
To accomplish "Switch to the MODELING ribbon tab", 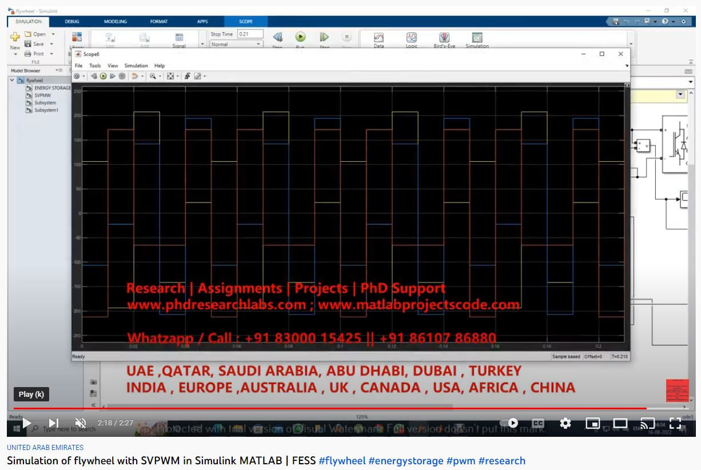I will [x=115, y=22].
